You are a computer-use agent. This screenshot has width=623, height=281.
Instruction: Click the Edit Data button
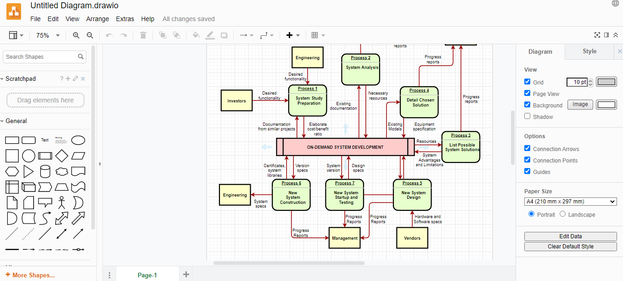[571, 236]
